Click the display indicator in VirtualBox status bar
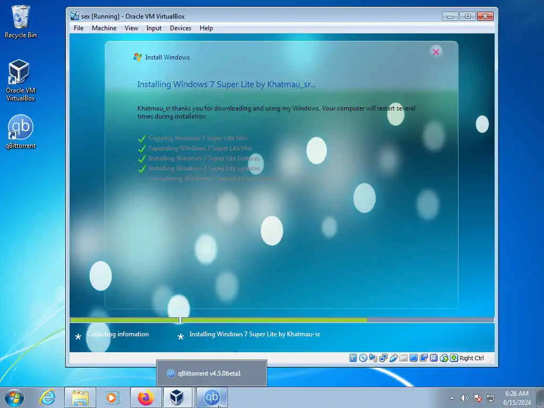 [413, 358]
